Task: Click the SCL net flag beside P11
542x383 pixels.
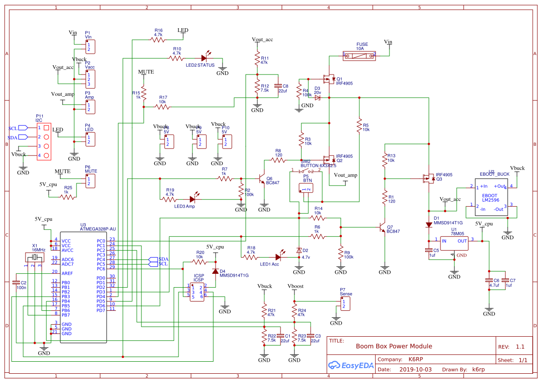Action: click(x=23, y=128)
